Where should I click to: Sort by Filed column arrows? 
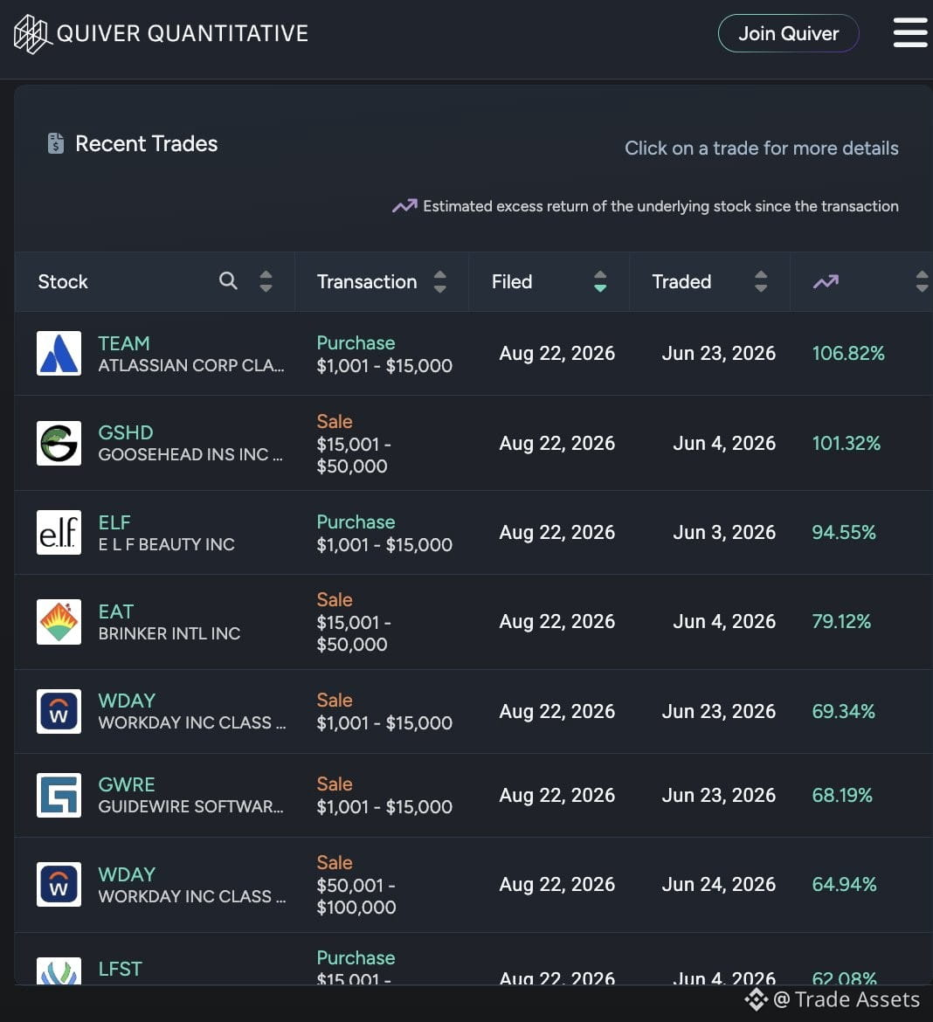600,281
